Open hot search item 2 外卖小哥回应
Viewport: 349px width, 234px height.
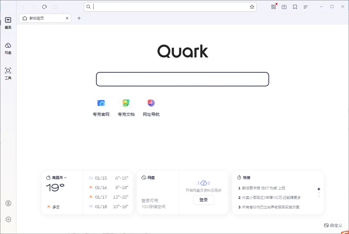270,198
